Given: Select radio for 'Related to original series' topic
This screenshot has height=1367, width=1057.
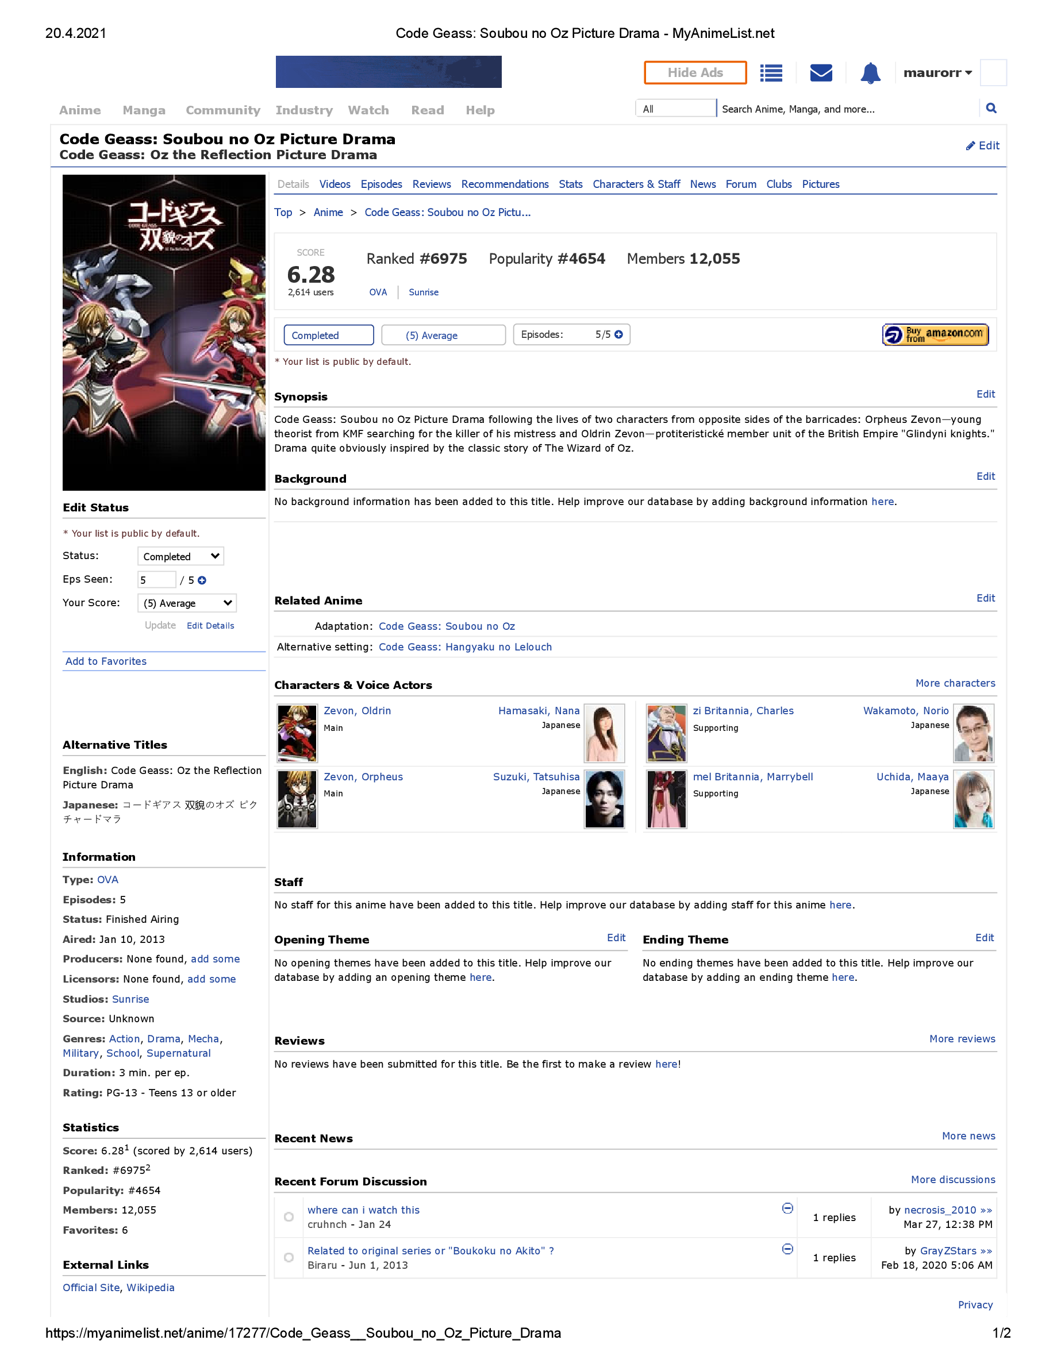Looking at the screenshot, I should 289,1257.
